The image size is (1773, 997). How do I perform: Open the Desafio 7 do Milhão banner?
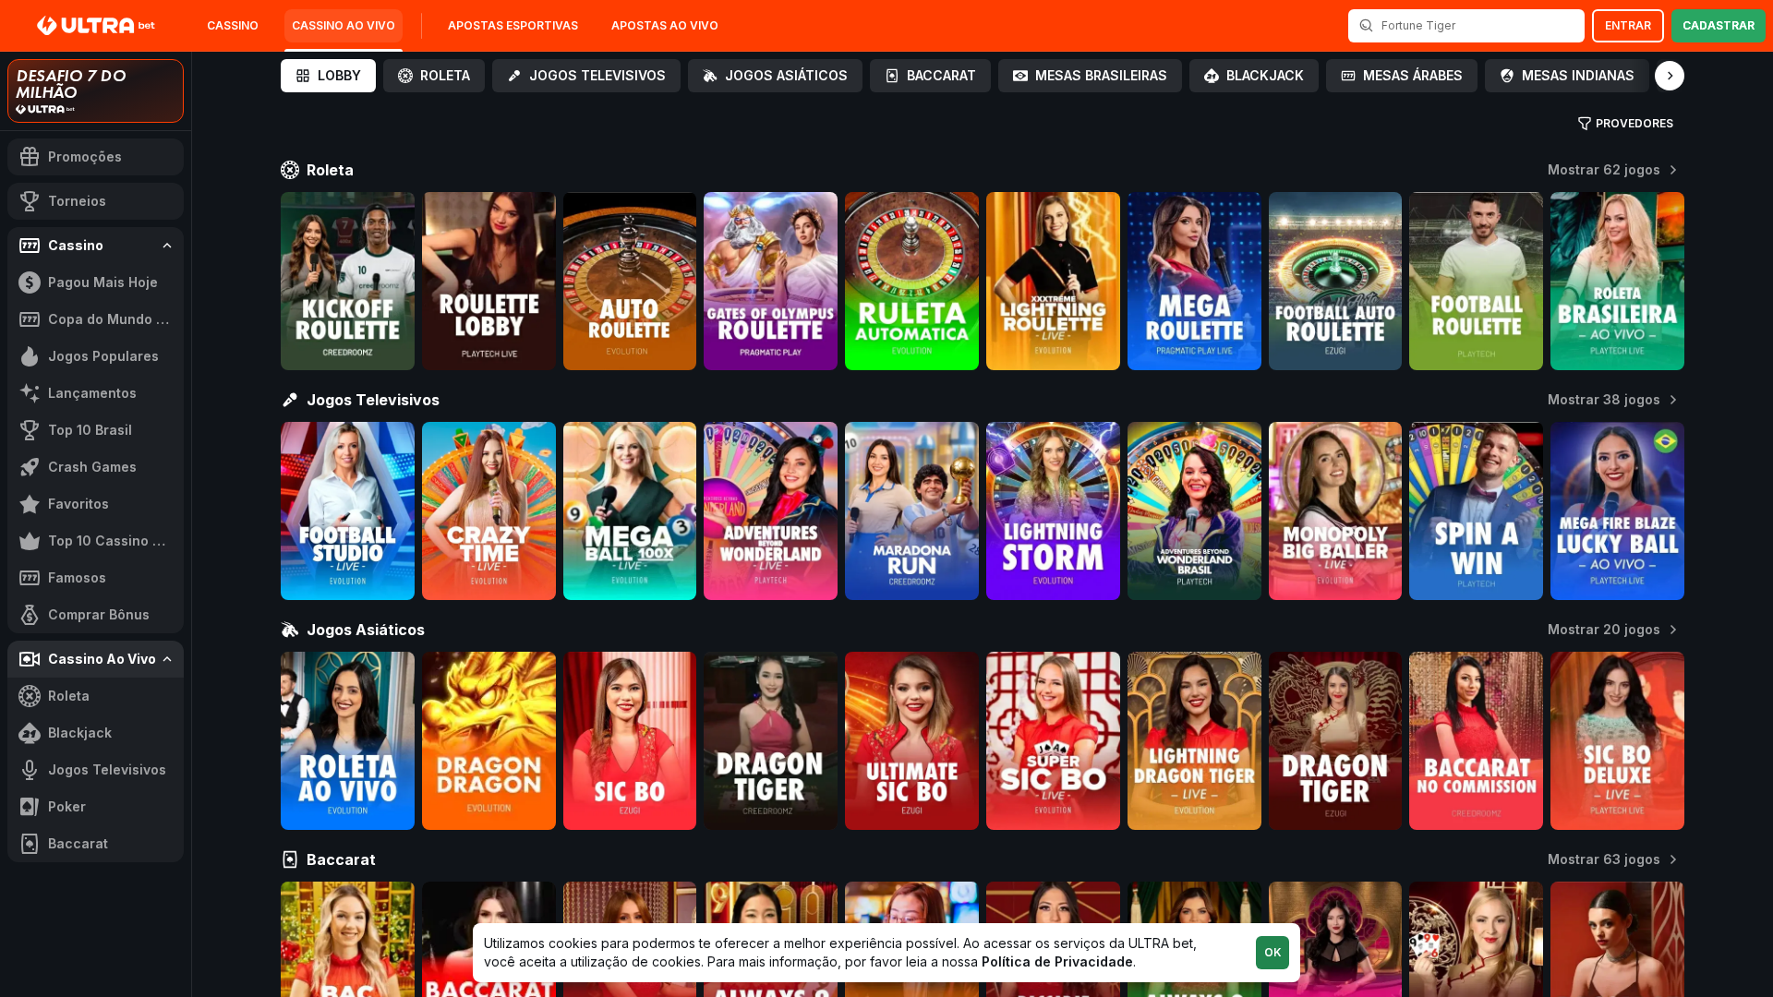coord(96,90)
